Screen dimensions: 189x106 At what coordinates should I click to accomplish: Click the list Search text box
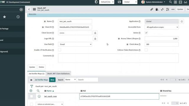click(87, 80)
